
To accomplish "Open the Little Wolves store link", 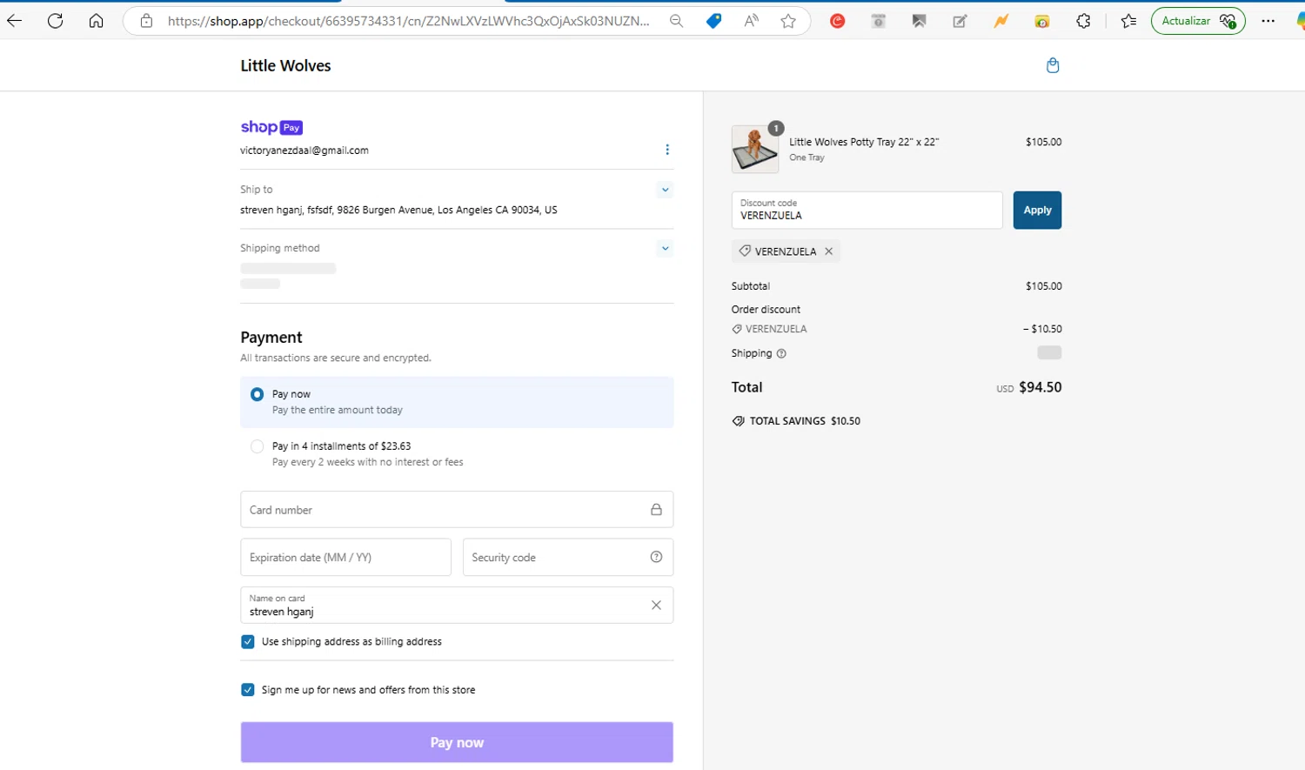I will [285, 65].
